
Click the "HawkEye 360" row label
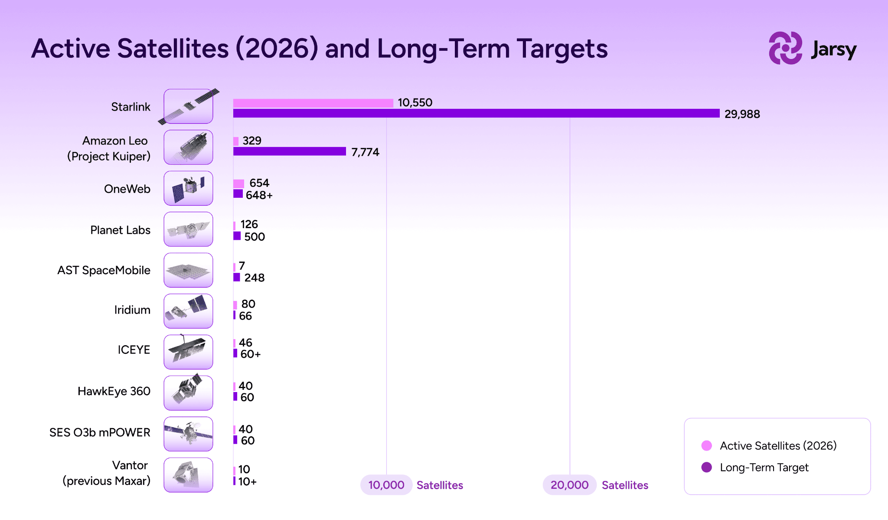(x=114, y=391)
